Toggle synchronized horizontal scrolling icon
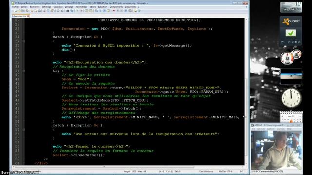Screen dimensions: 312x175 coord(90,11)
